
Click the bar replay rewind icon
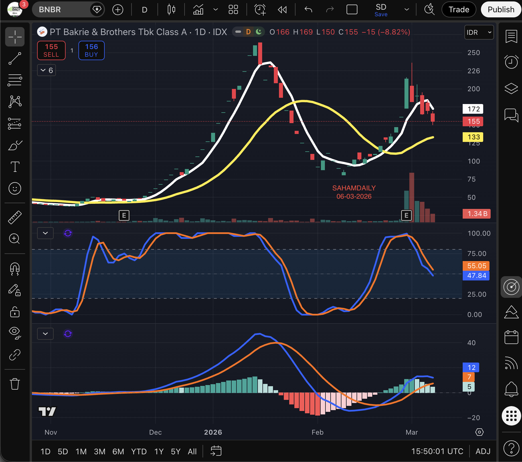pos(282,10)
